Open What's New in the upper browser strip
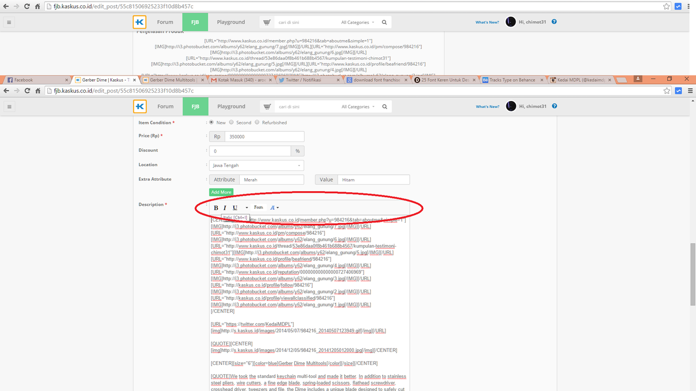The height and width of the screenshot is (391, 696). (487, 23)
